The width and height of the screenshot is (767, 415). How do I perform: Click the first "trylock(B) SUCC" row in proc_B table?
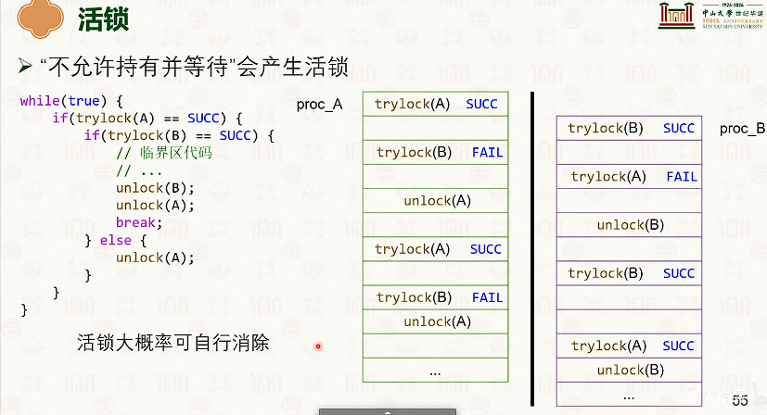click(629, 128)
